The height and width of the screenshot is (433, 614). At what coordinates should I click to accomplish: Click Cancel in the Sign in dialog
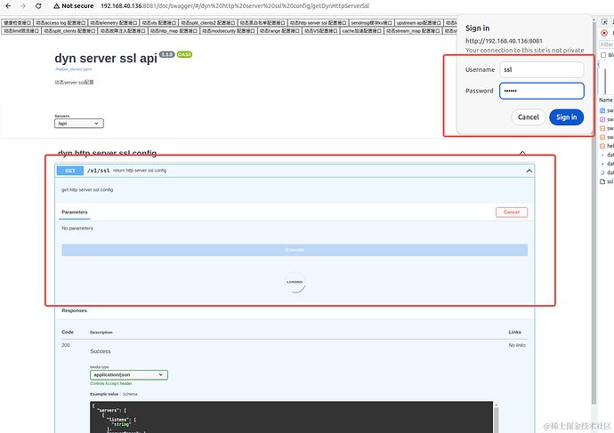pyautogui.click(x=528, y=116)
